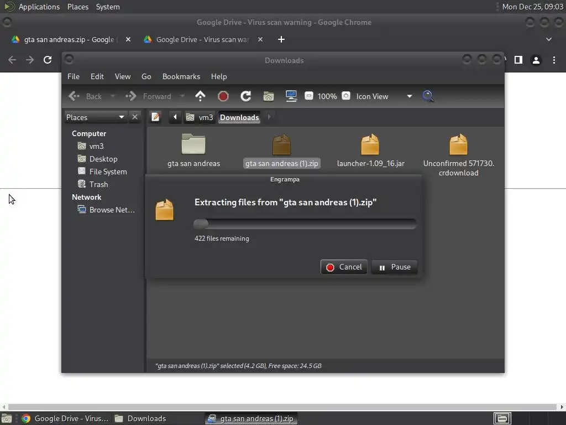Select gta san andreas (1).zip archive

point(281,151)
